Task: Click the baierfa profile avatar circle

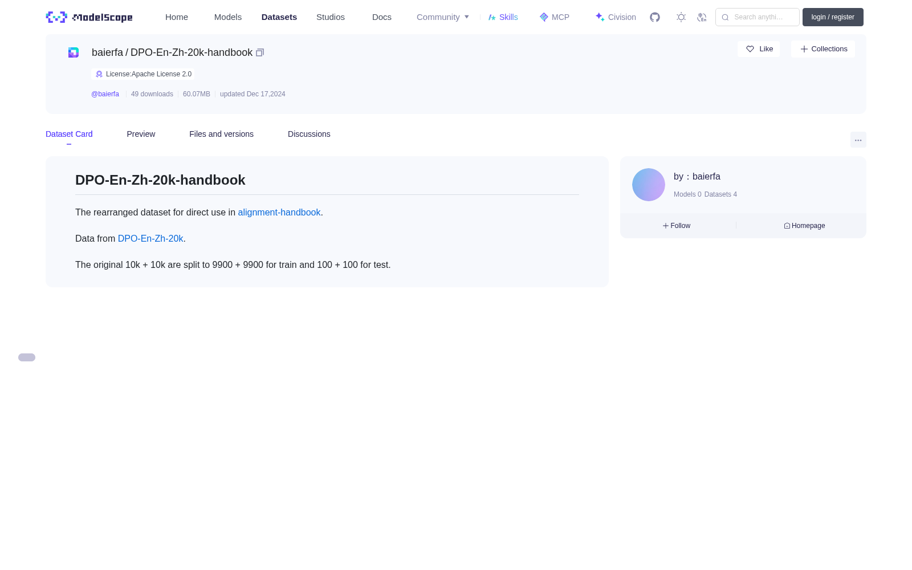Action: (649, 185)
